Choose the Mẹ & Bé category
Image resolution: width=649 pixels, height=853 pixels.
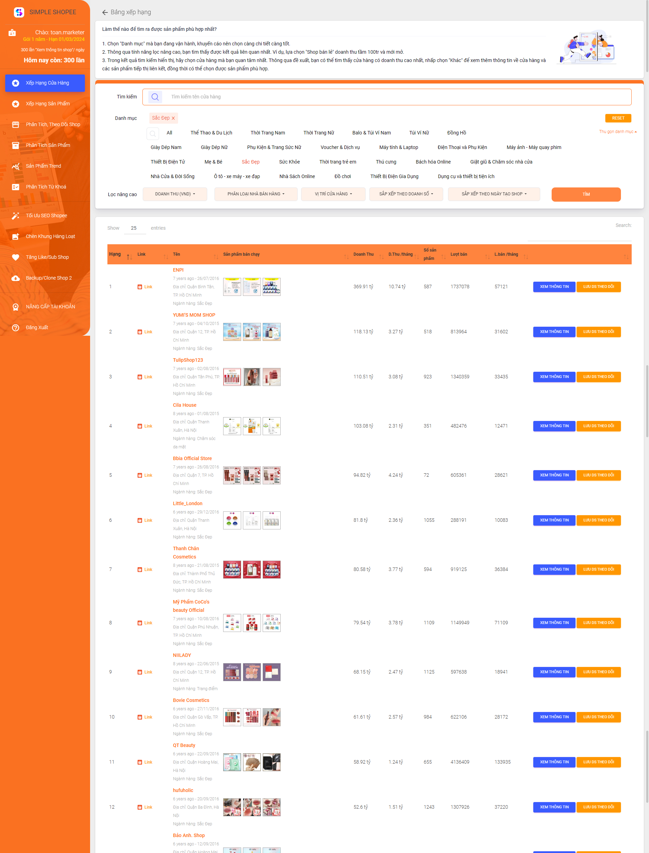[213, 162]
